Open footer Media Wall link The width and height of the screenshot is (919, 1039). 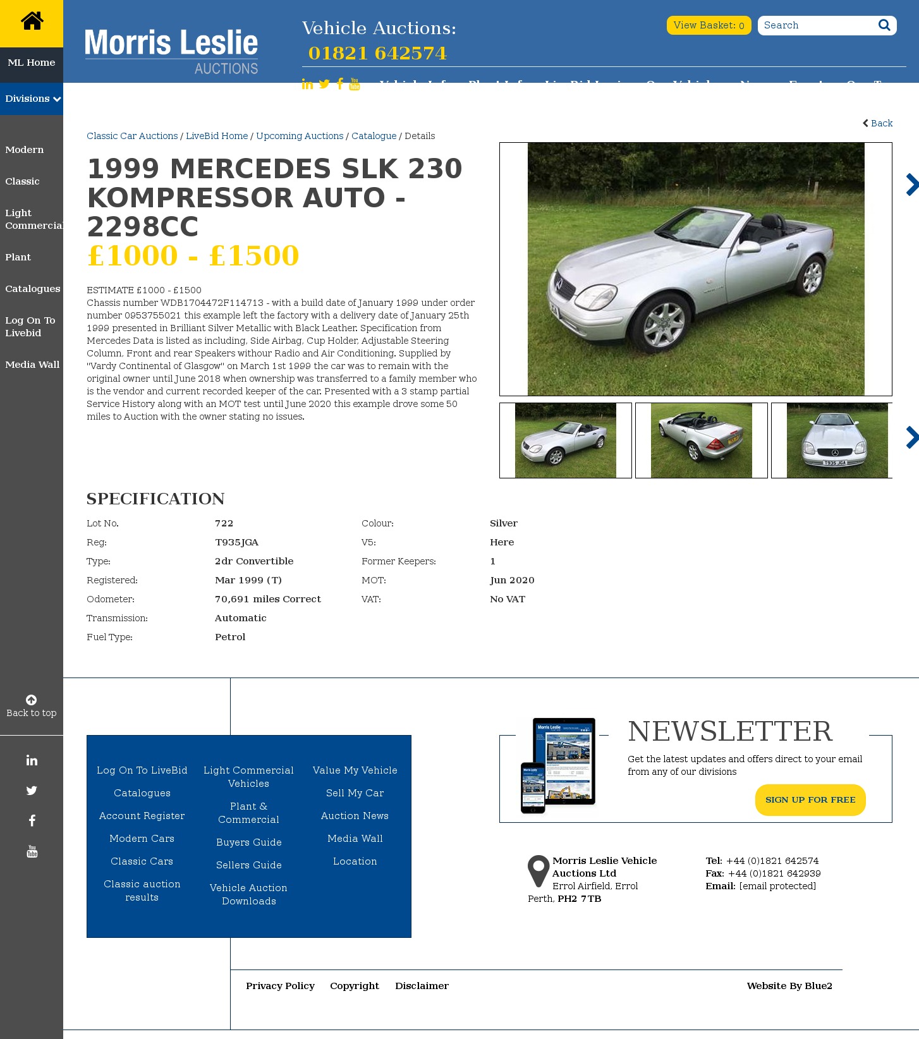pos(355,839)
